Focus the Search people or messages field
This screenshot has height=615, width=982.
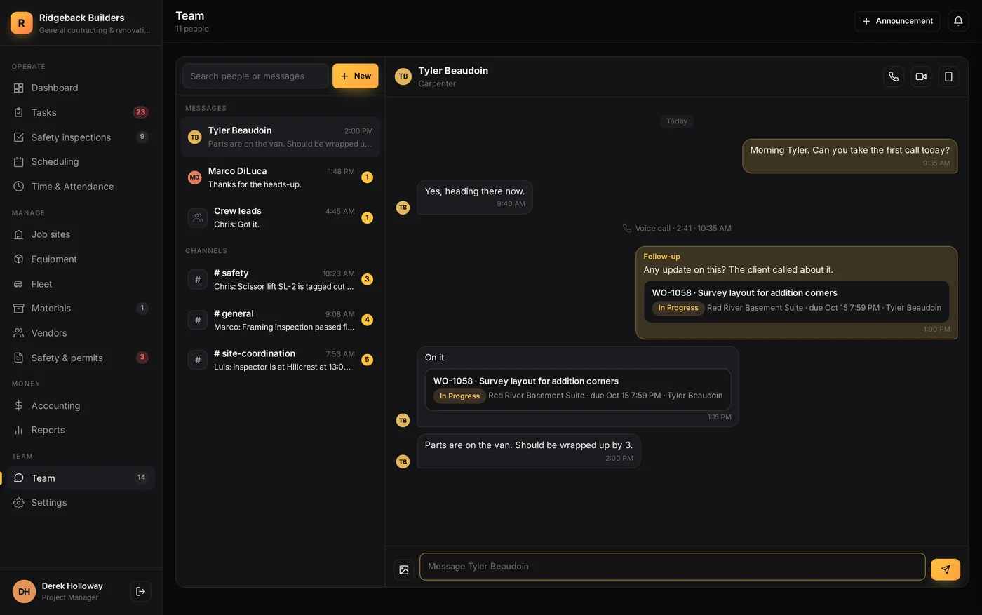[x=255, y=76]
